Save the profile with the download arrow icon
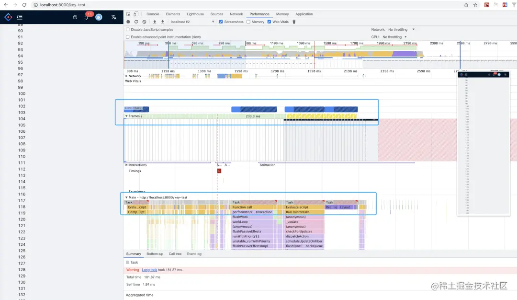The height and width of the screenshot is (300, 517). coord(163,22)
